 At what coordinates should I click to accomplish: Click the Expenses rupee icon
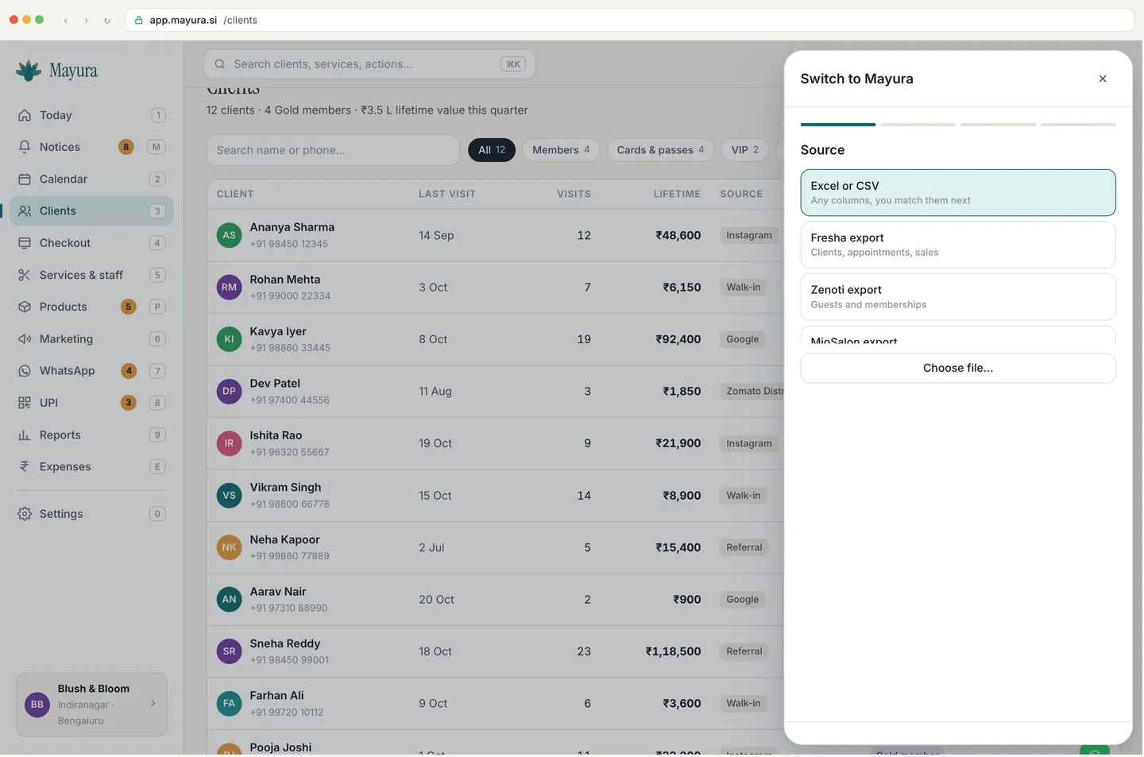[x=25, y=467]
